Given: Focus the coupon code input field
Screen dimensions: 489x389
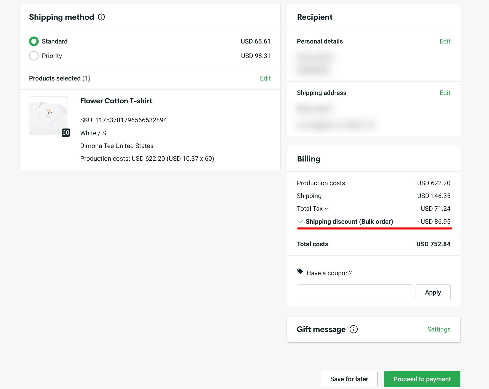Looking at the screenshot, I should [354, 292].
